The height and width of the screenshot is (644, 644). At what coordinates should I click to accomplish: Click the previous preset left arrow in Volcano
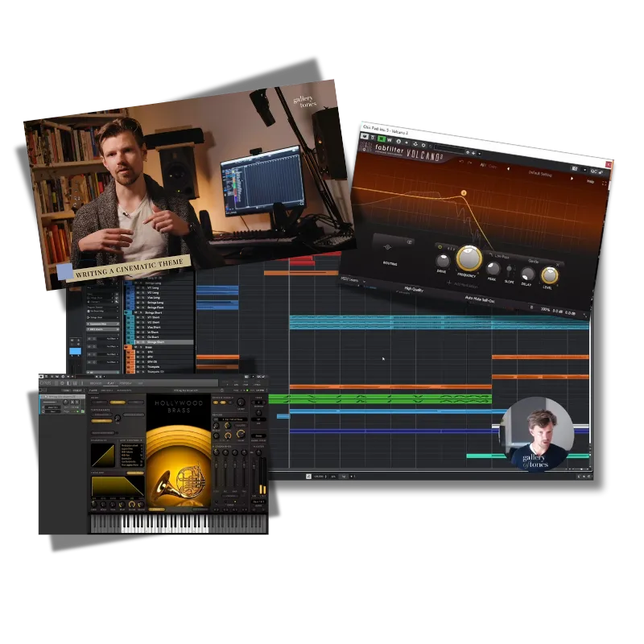click(x=508, y=169)
